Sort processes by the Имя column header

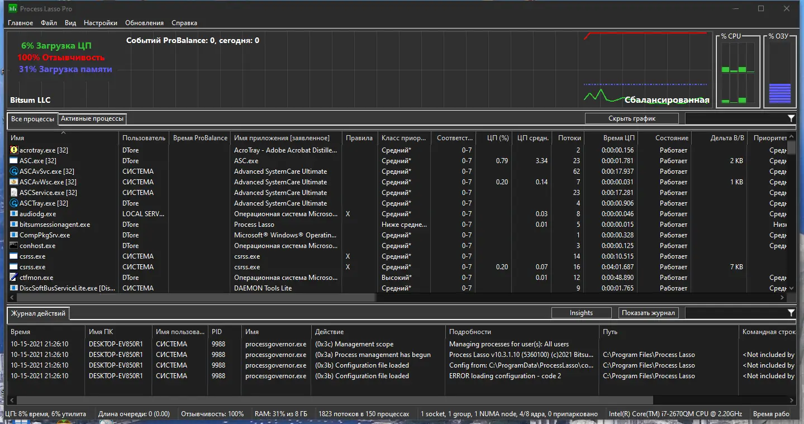[x=63, y=138]
